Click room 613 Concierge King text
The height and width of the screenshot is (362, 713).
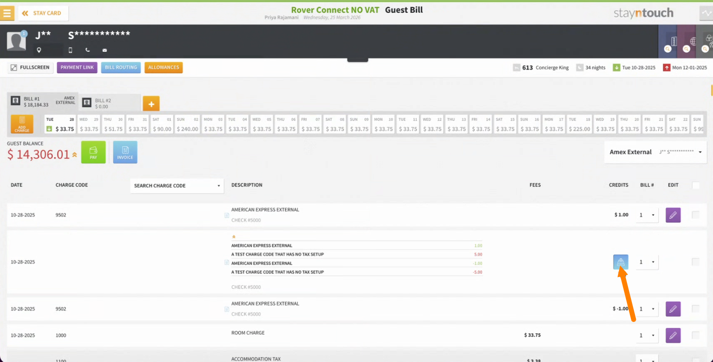[545, 68]
